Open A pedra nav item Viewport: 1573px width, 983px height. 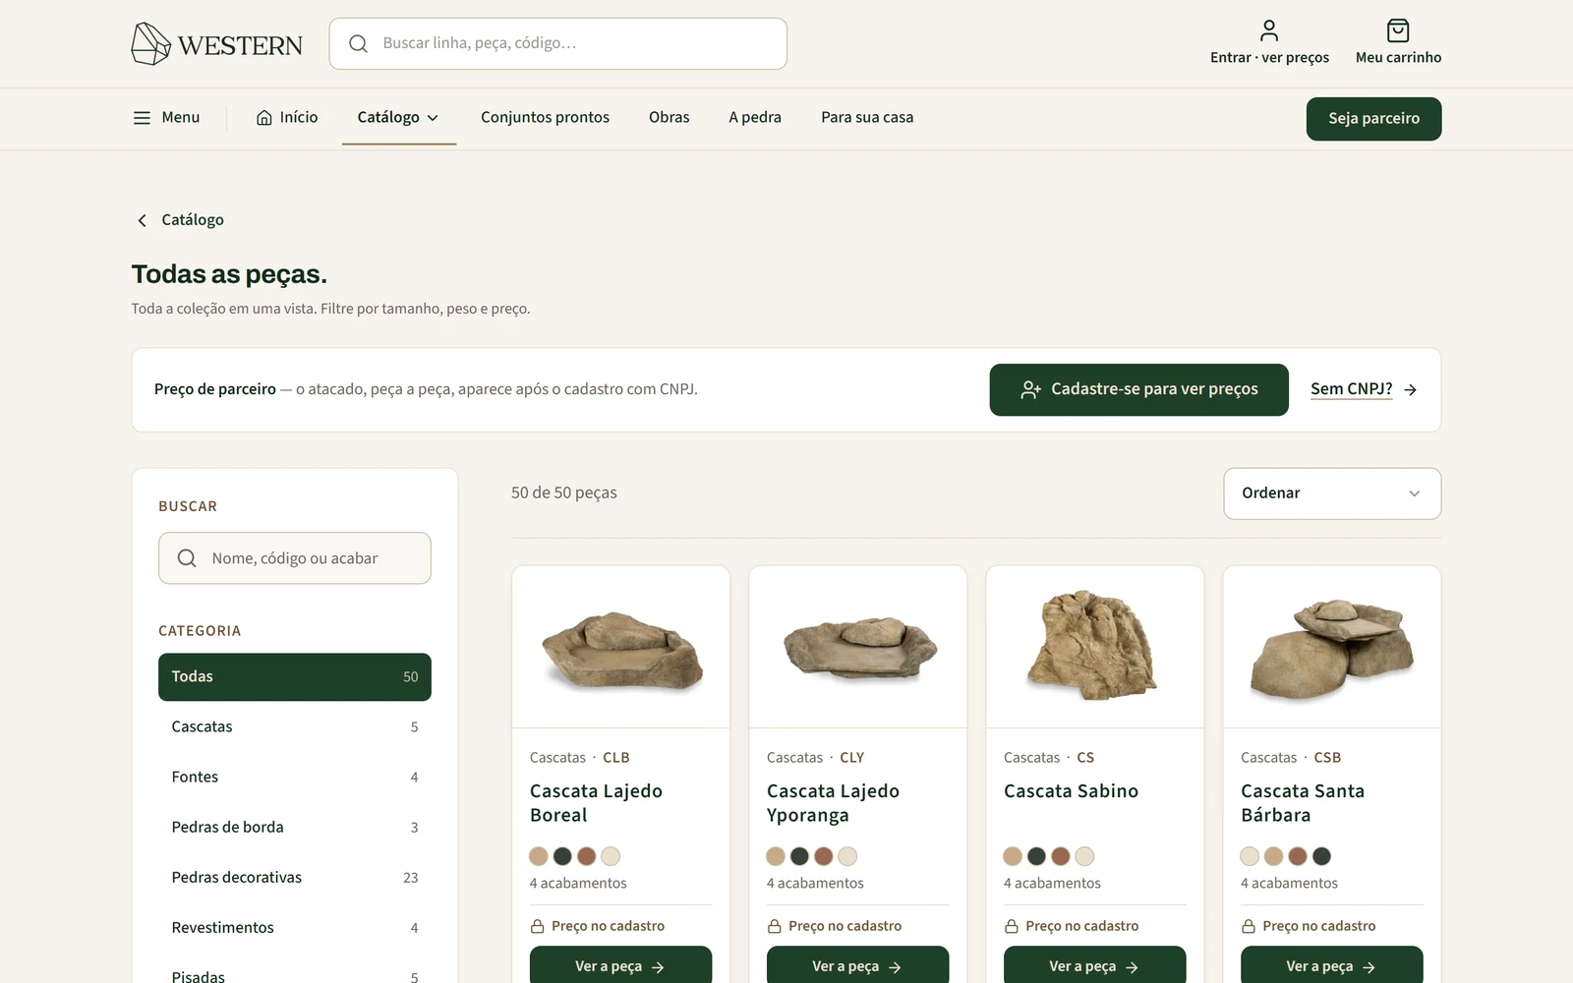(x=755, y=118)
